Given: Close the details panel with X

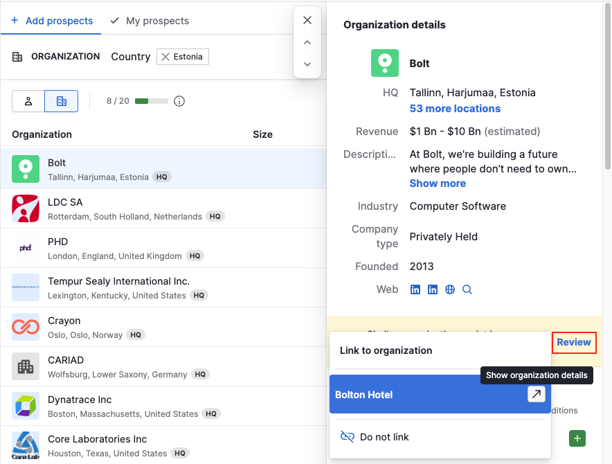Looking at the screenshot, I should click(307, 20).
